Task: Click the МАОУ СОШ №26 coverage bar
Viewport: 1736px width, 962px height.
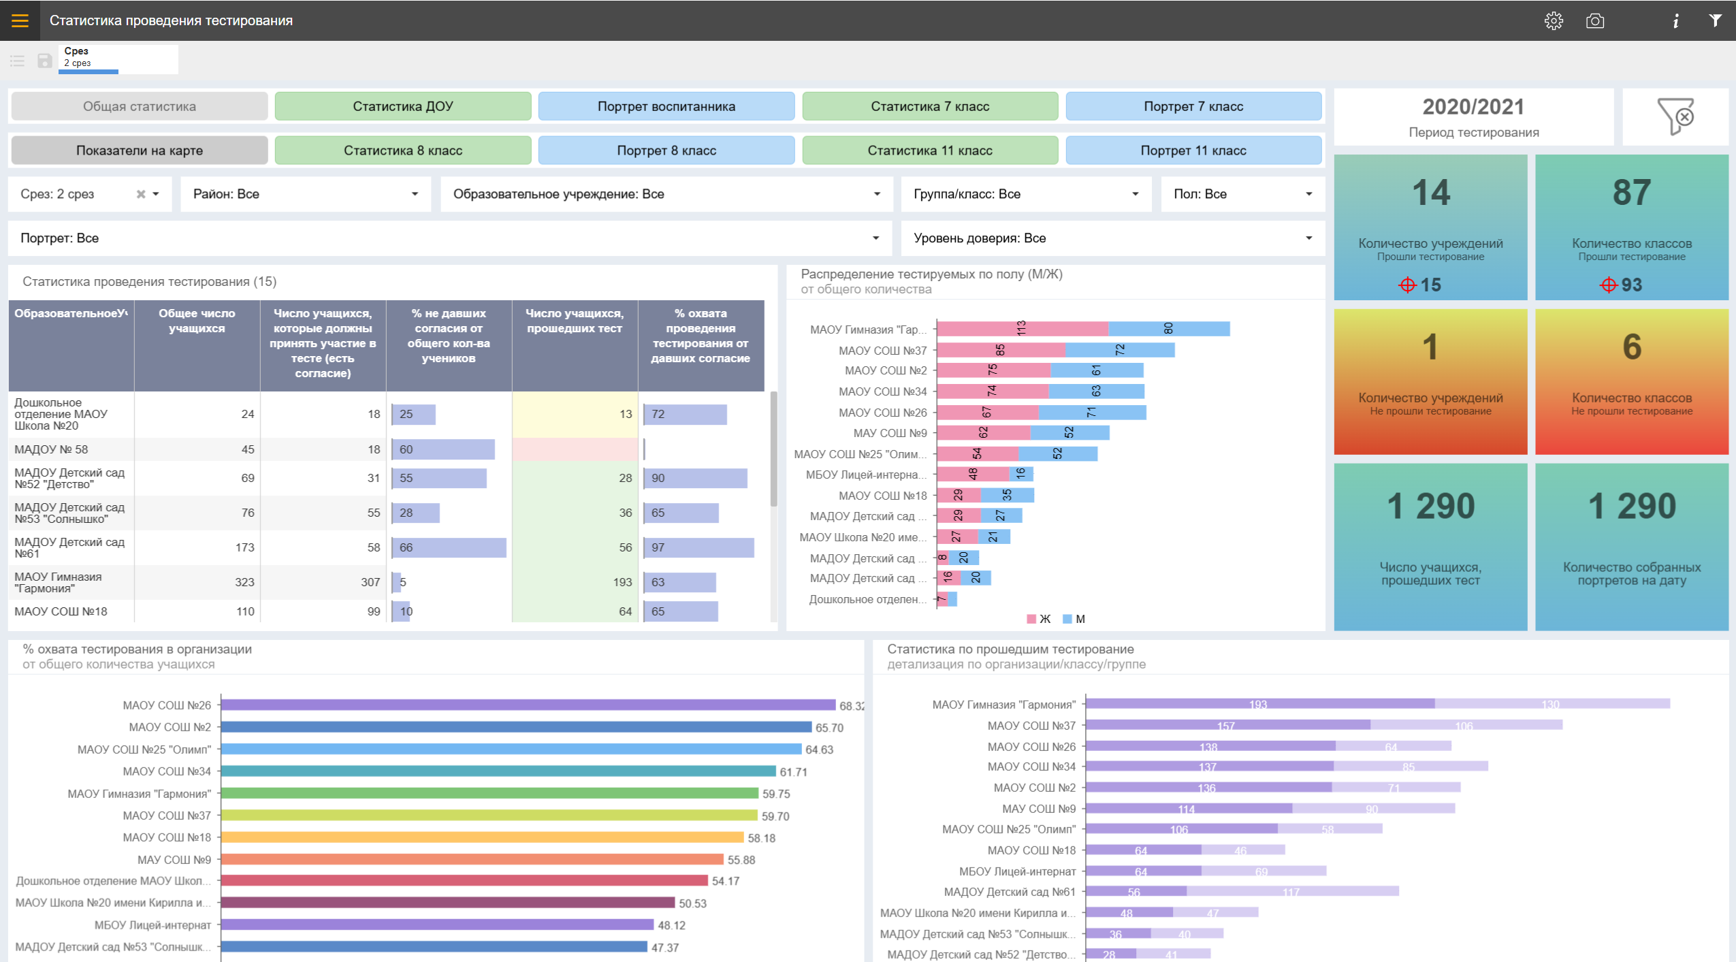Action: click(x=528, y=705)
